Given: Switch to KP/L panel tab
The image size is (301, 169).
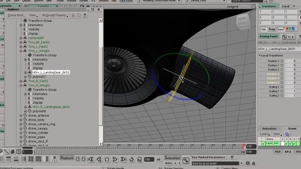Looking at the screenshot, I should [x=288, y=152].
